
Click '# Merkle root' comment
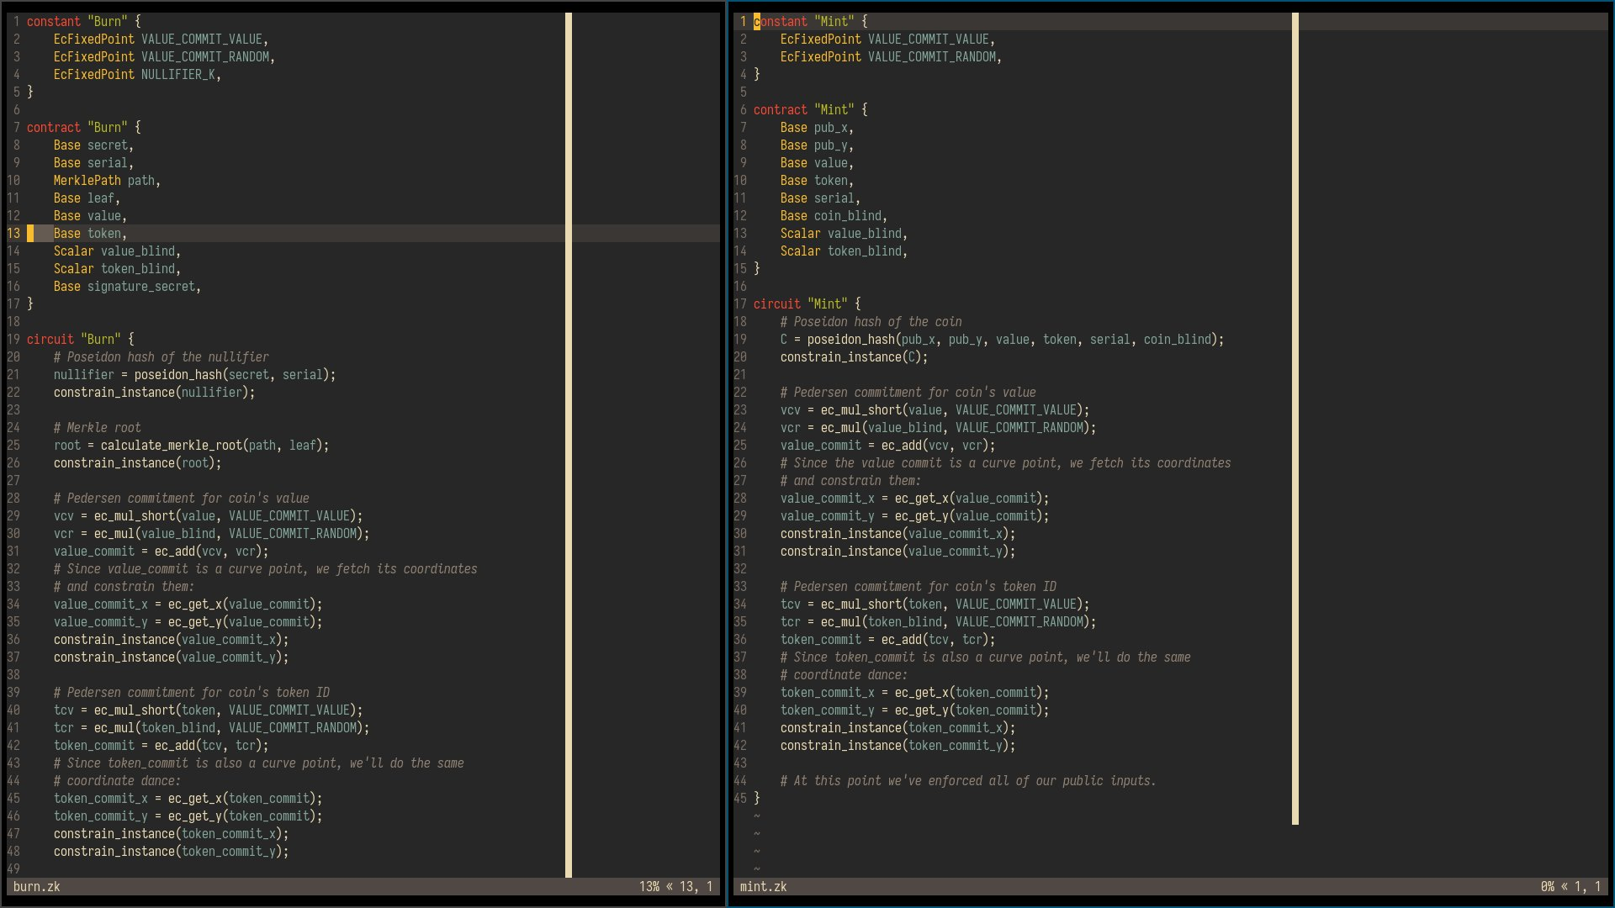(x=98, y=428)
